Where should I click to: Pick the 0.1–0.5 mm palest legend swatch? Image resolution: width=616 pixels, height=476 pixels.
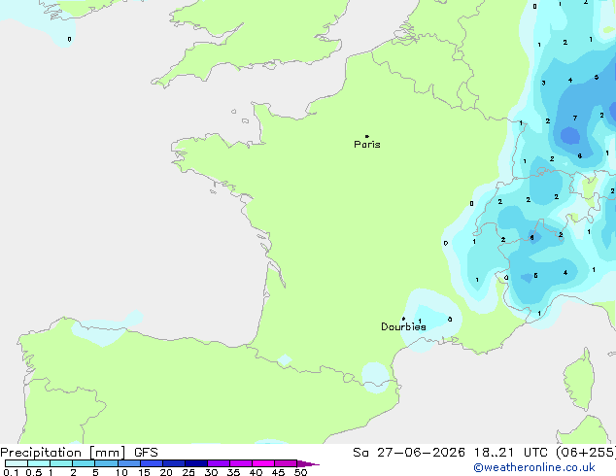(17, 463)
